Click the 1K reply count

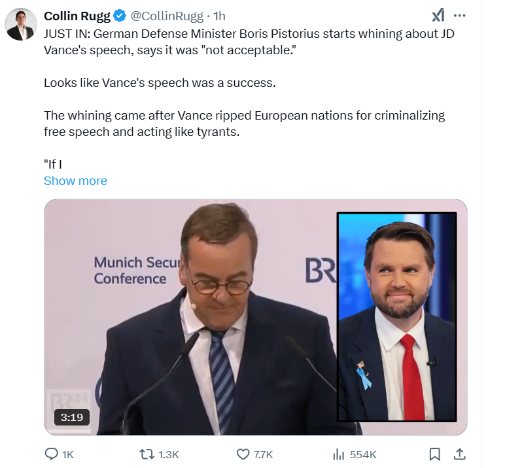(68, 454)
